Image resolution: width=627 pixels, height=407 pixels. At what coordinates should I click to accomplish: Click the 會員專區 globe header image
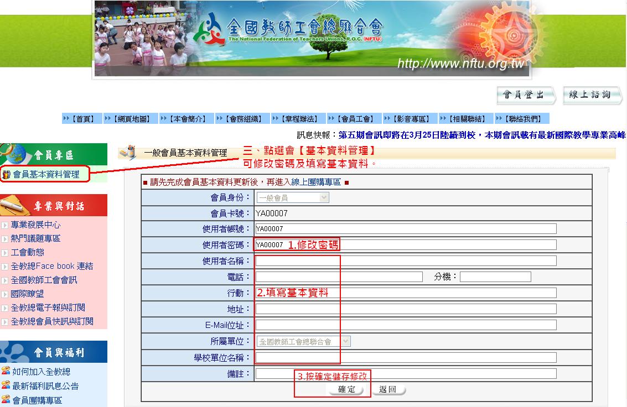click(x=54, y=154)
